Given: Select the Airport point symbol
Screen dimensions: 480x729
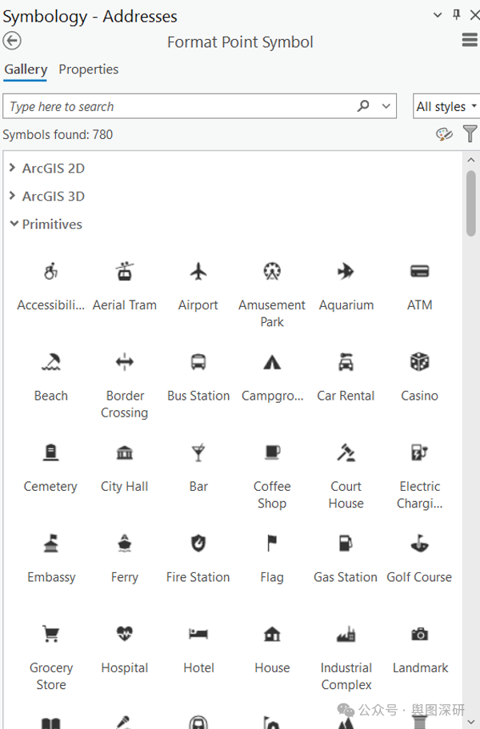Looking at the screenshot, I should (198, 272).
